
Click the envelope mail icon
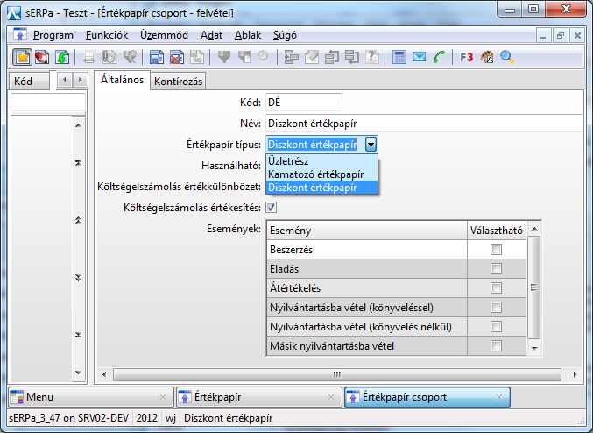pos(419,57)
